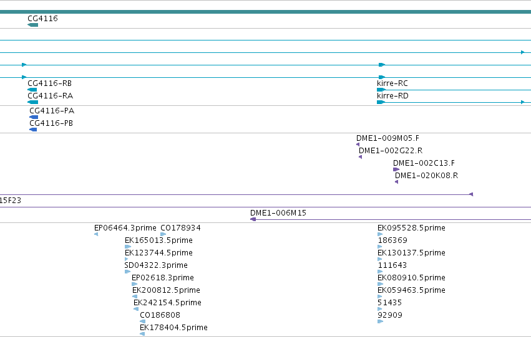The width and height of the screenshot is (531, 337).
Task: Open the kirre-RC label
Action: [392, 83]
